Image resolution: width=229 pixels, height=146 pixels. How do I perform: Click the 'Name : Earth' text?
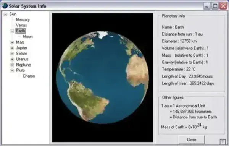click(173, 27)
